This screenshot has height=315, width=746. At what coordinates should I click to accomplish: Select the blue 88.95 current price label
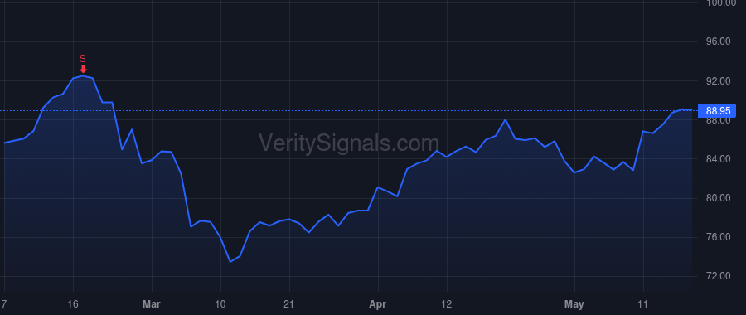pyautogui.click(x=718, y=111)
